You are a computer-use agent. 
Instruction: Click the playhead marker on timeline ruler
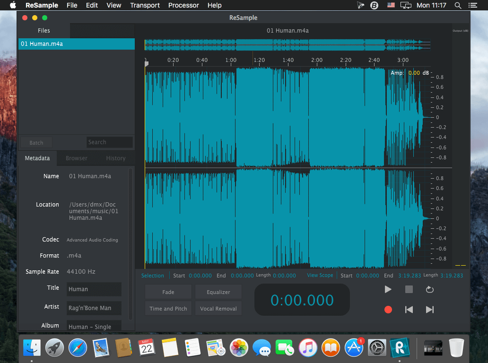(x=146, y=63)
